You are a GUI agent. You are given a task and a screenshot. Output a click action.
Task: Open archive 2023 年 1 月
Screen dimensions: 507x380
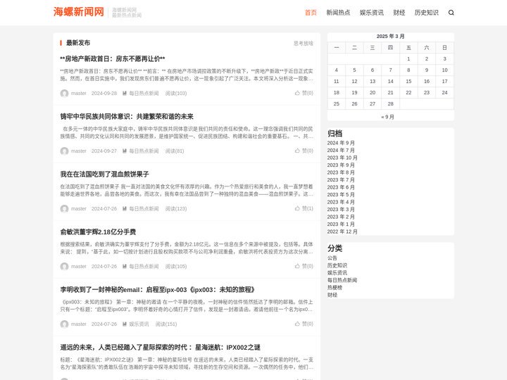(x=341, y=224)
